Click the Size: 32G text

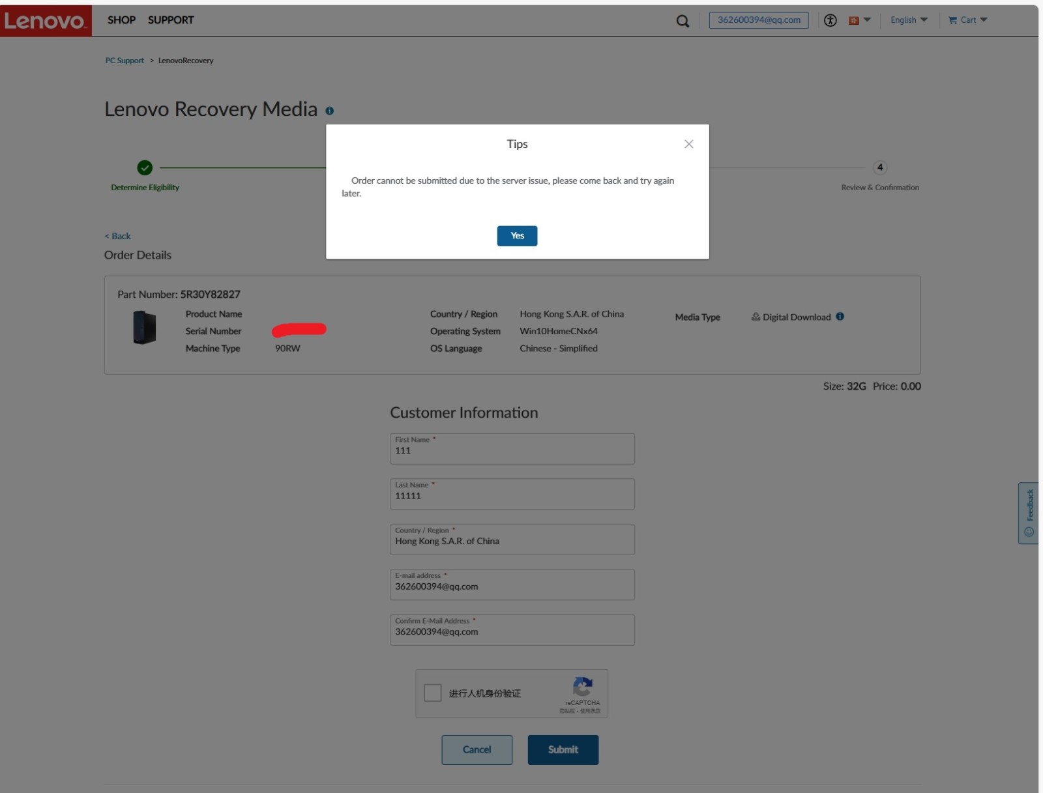844,386
